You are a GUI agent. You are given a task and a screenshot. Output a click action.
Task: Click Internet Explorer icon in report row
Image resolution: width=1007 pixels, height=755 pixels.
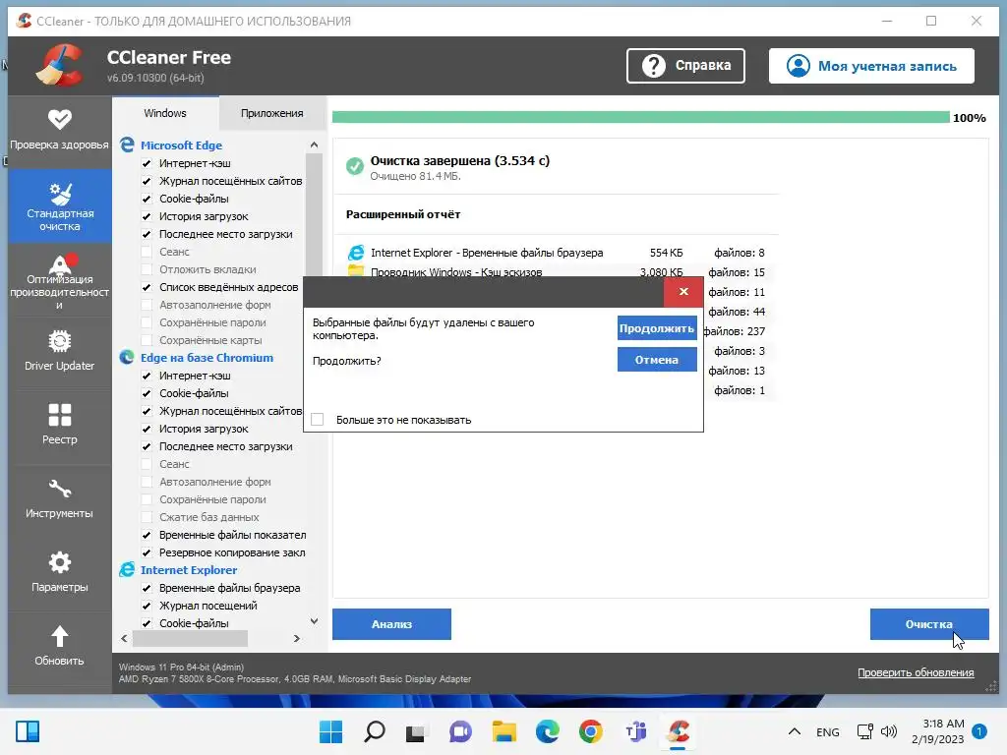click(356, 253)
